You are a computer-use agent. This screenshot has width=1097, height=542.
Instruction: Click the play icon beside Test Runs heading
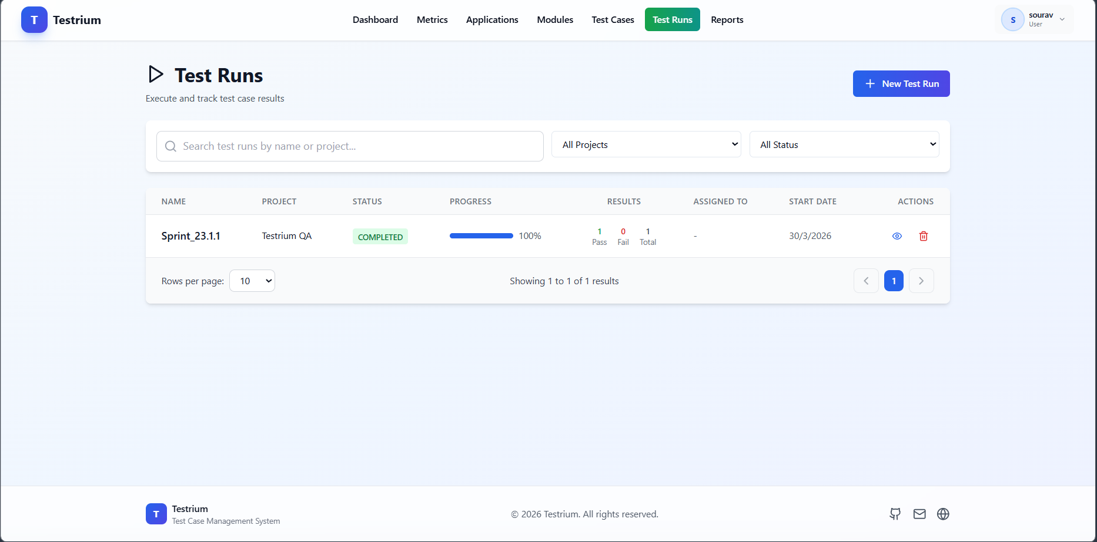[x=156, y=75]
